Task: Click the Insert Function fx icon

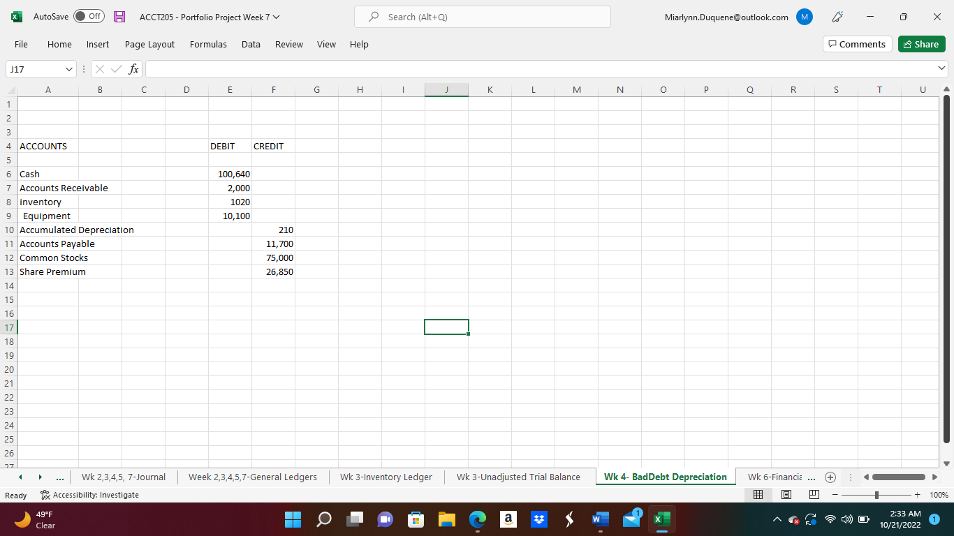Action: click(133, 69)
